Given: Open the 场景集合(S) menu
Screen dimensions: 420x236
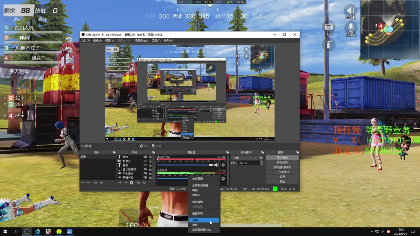Looking at the screenshot, I should coord(141,41).
